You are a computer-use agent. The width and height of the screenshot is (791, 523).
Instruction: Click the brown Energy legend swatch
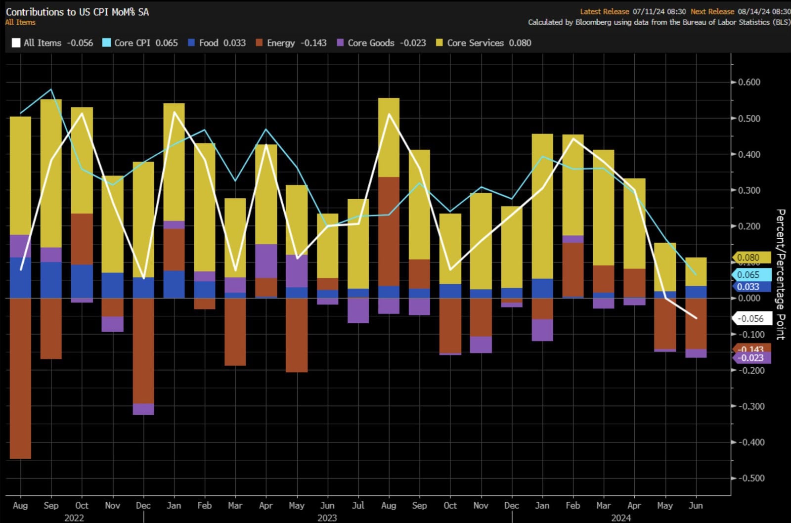(259, 43)
